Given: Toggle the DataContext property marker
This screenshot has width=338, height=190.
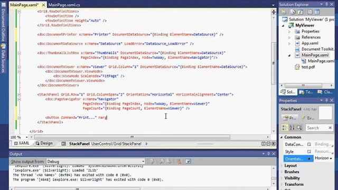Looking at the screenshot, I should pyautogui.click(x=309, y=144).
